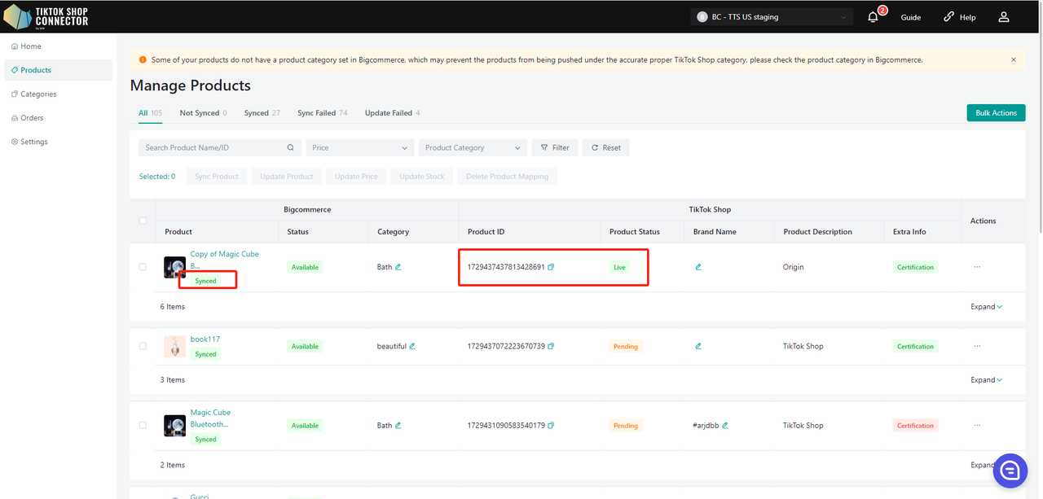Check the Magic Cube Bluetooth row

[143, 426]
